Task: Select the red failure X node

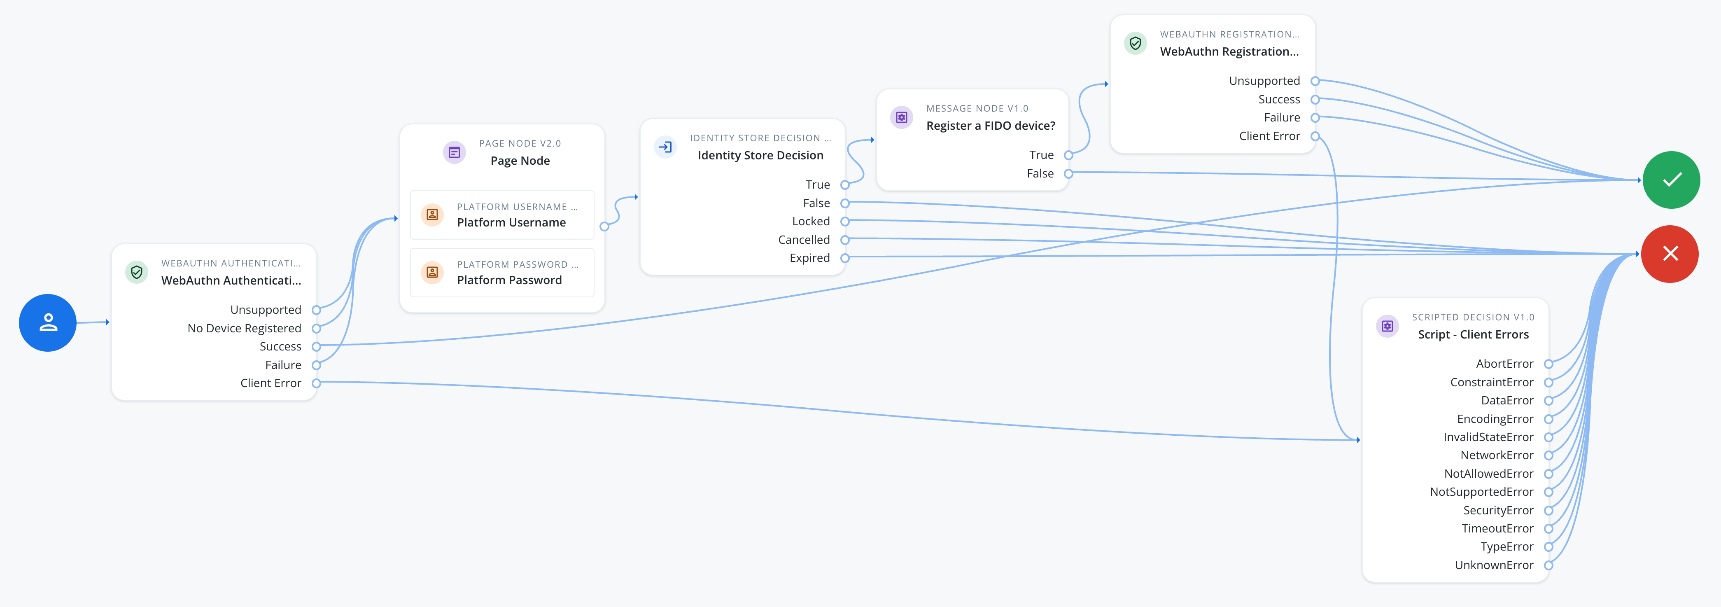Action: coord(1670,254)
